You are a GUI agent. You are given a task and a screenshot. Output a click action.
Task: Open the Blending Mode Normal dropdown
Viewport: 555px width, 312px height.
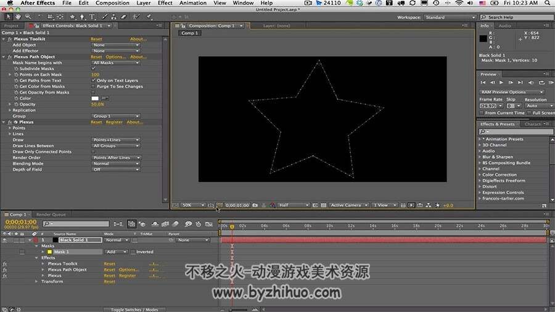[116, 163]
